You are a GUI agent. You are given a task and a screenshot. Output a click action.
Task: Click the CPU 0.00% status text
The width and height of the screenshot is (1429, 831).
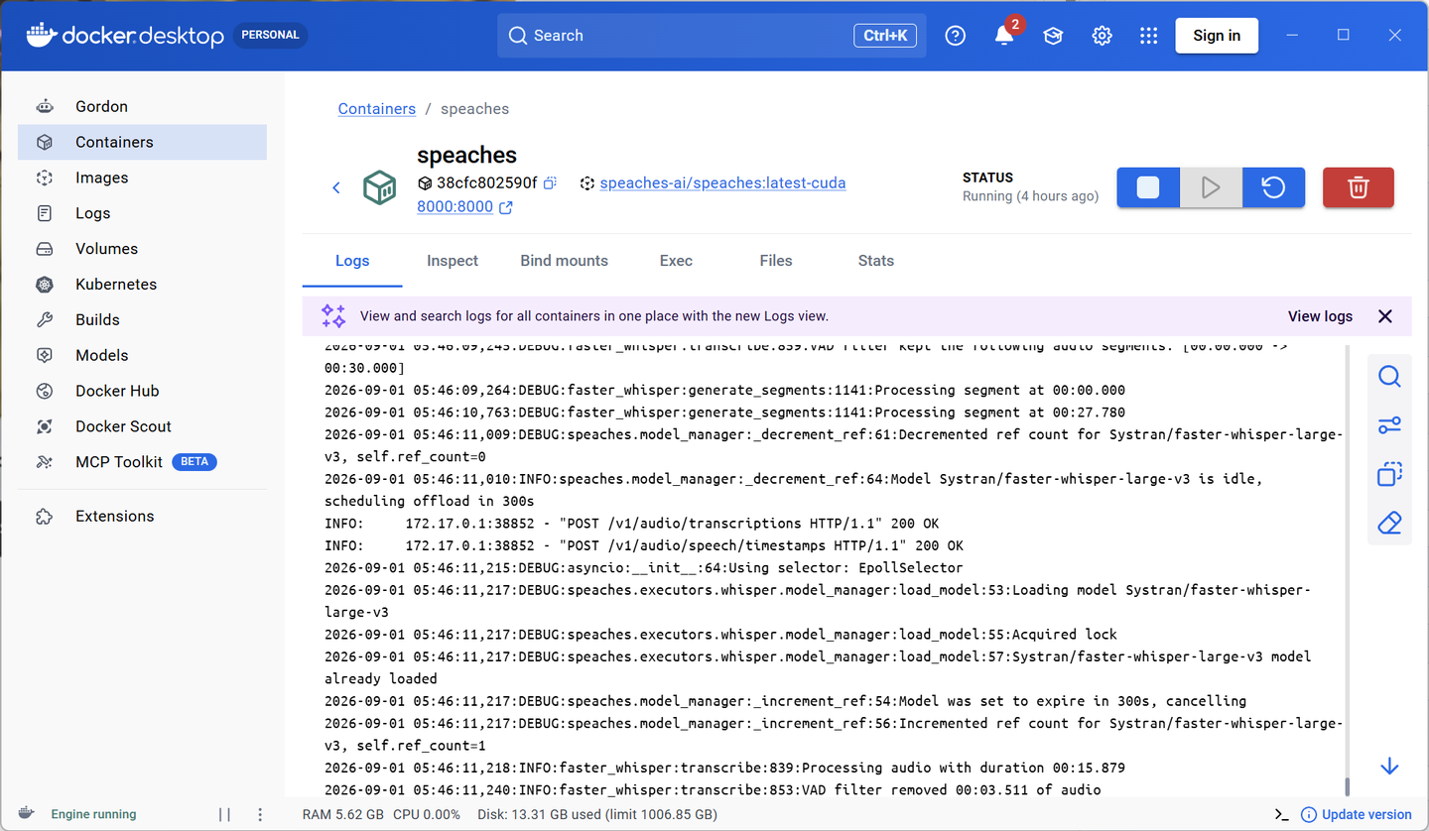tap(427, 814)
